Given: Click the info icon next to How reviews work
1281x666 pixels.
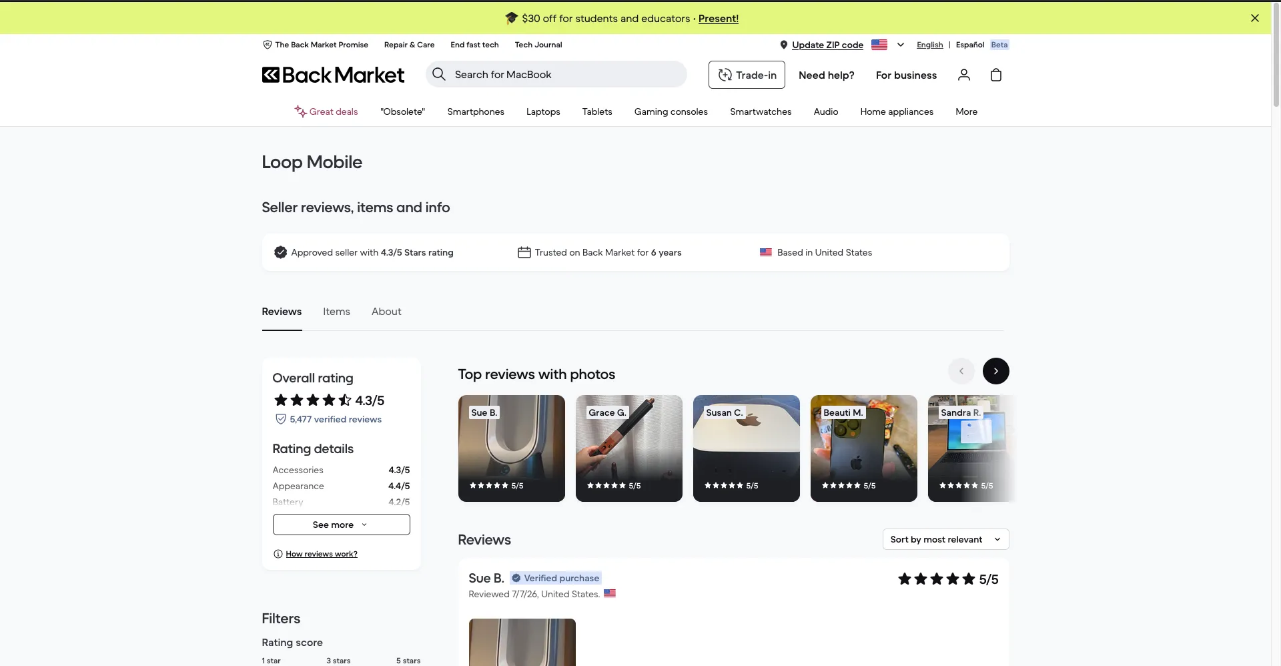Looking at the screenshot, I should 278,554.
